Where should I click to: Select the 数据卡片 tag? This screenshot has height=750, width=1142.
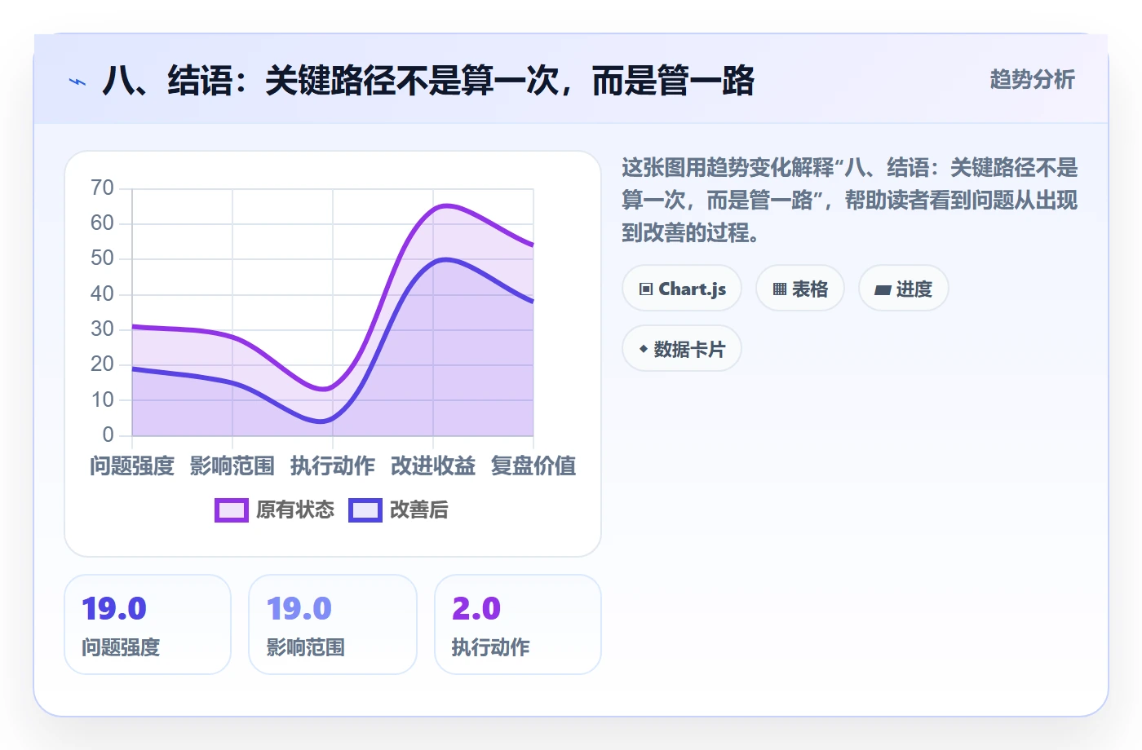pyautogui.click(x=682, y=349)
